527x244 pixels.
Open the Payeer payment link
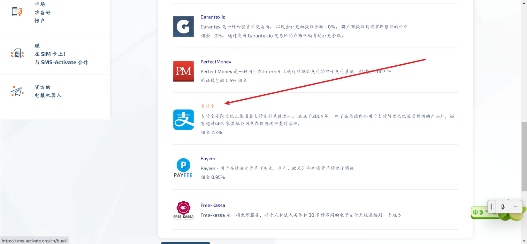tap(208, 159)
